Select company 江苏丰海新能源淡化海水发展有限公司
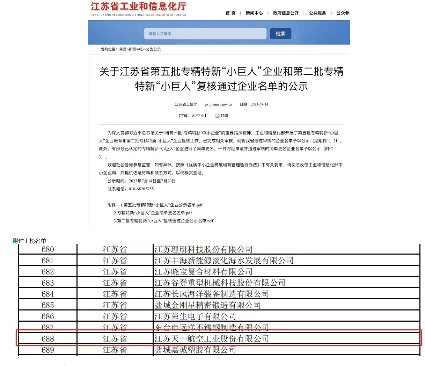425x366 pixels. click(x=224, y=261)
